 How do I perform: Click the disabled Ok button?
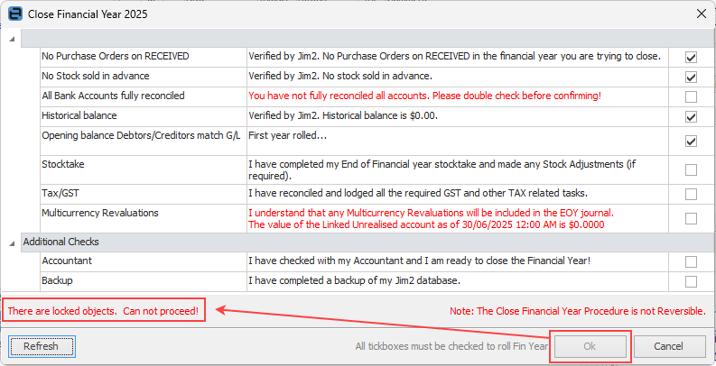(590, 346)
